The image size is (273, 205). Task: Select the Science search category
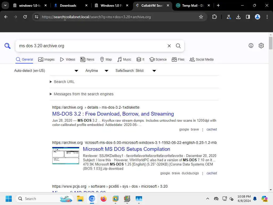(158, 60)
